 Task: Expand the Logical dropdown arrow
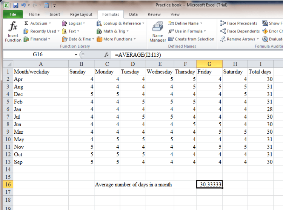pos(84,23)
